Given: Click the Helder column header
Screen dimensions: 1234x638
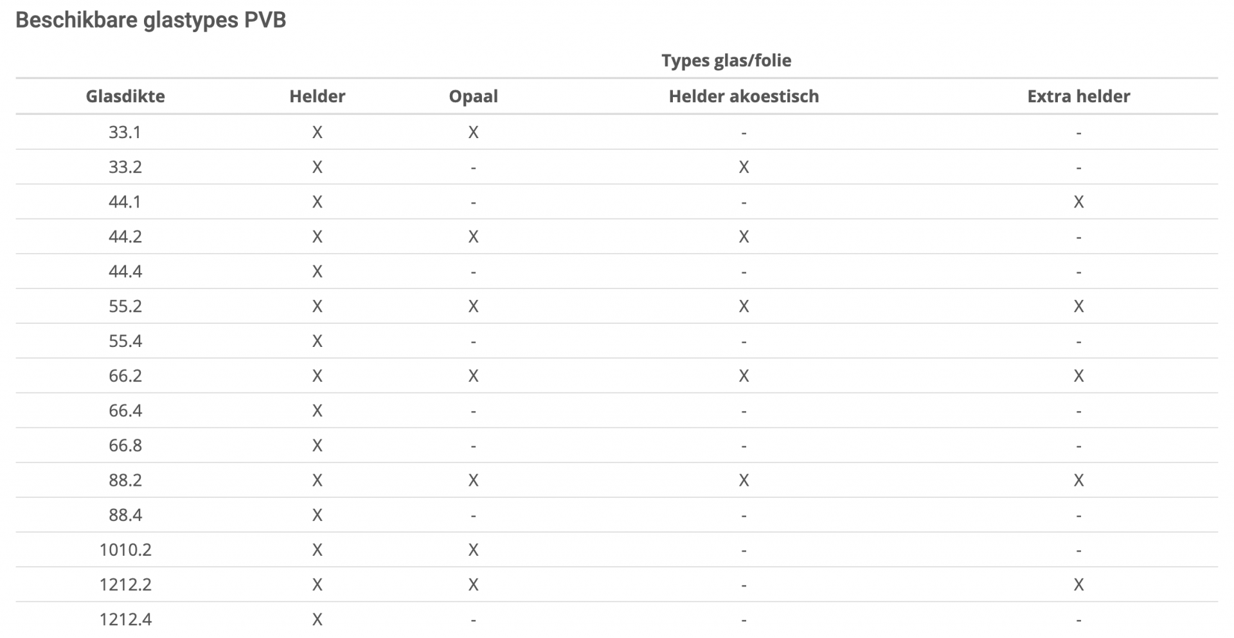Looking at the screenshot, I should (x=317, y=96).
